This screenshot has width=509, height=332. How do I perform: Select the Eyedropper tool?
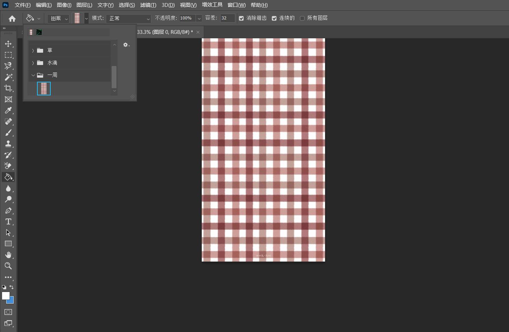coord(8,110)
